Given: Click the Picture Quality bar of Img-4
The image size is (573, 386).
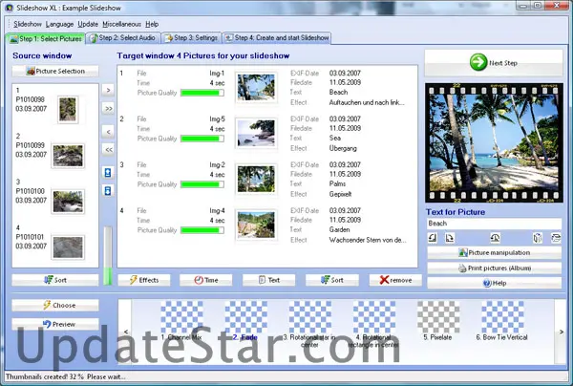Looking at the screenshot, I should (x=202, y=230).
